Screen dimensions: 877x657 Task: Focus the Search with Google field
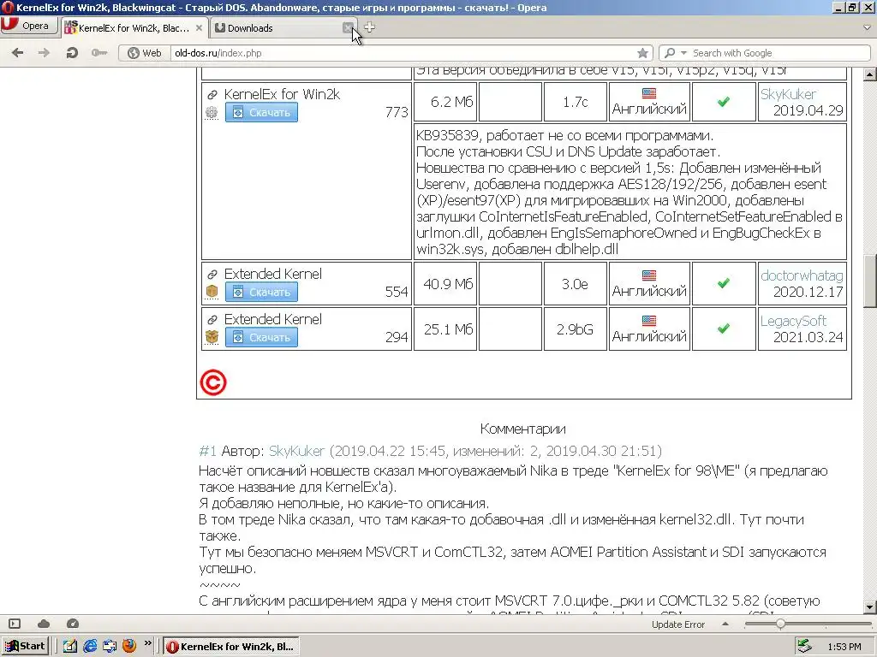coord(779,53)
